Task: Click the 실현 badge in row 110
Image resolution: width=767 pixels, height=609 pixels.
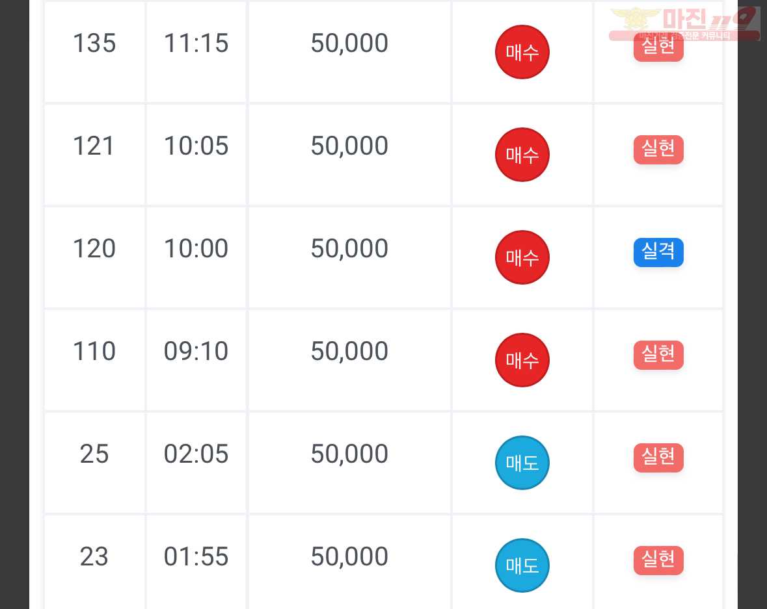Action: click(658, 355)
